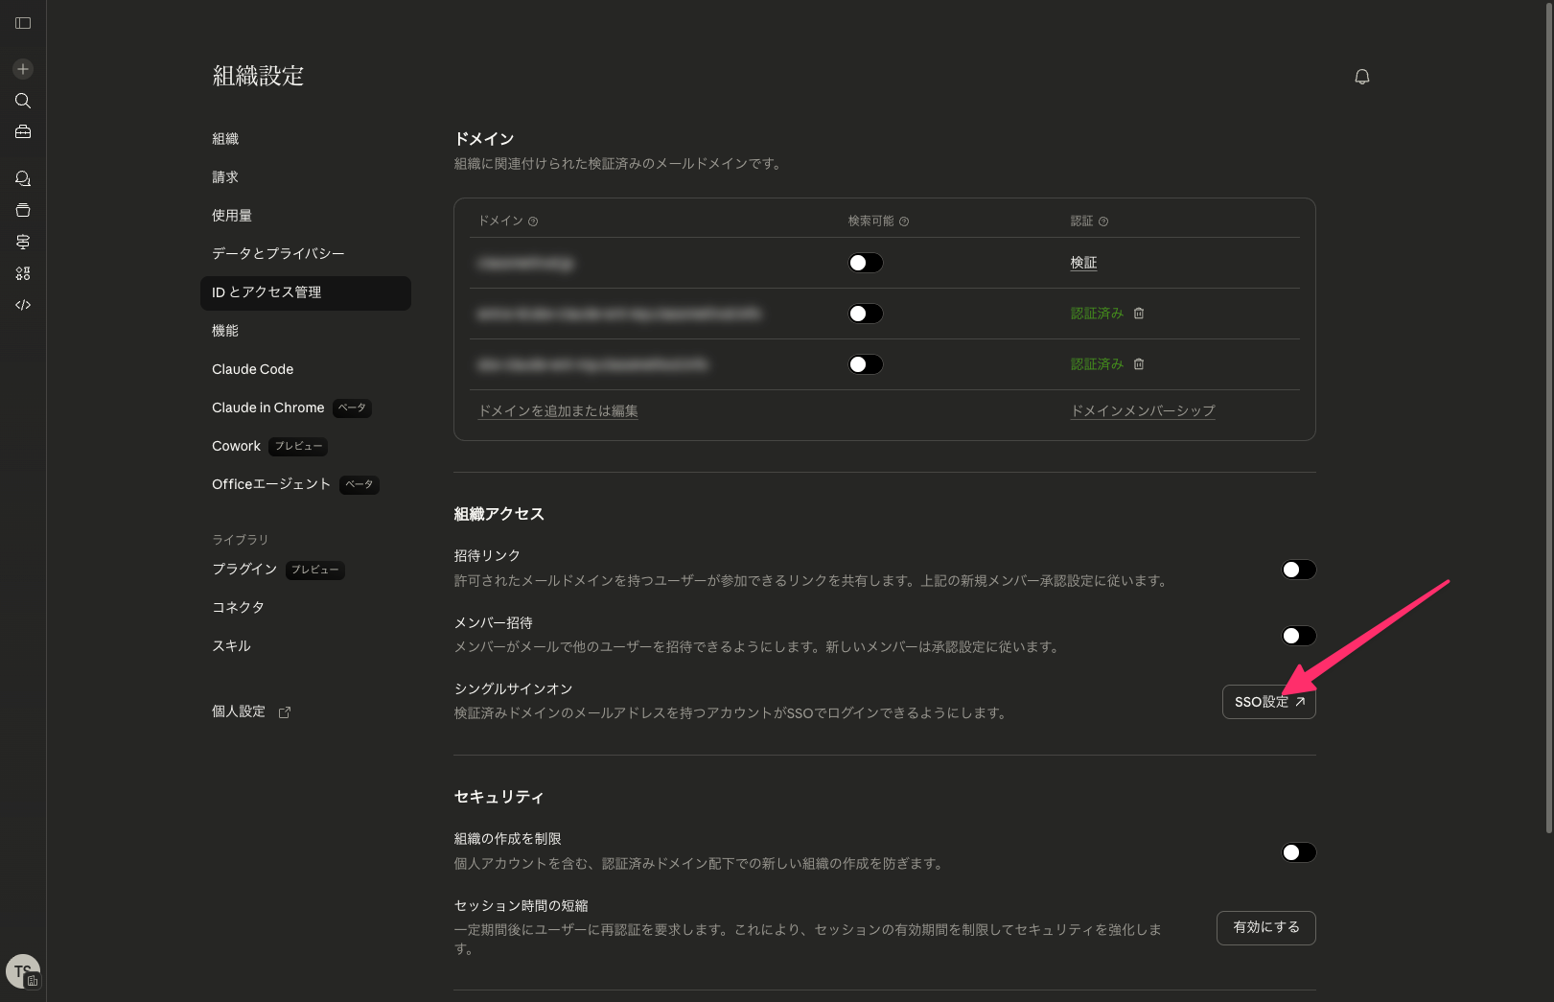Viewport: 1554px width, 1002px height.
Task: Turn on 組織の作成を制限 toggle
Action: click(x=1298, y=852)
